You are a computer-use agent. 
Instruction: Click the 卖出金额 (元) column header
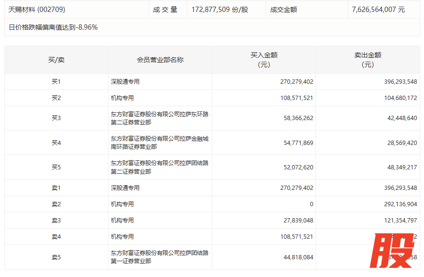(368, 60)
